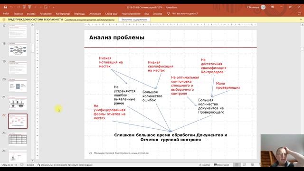This screenshot has height=171, width=304.
Task: Click the slide panel scroll up arrow
Action: tap(33, 24)
